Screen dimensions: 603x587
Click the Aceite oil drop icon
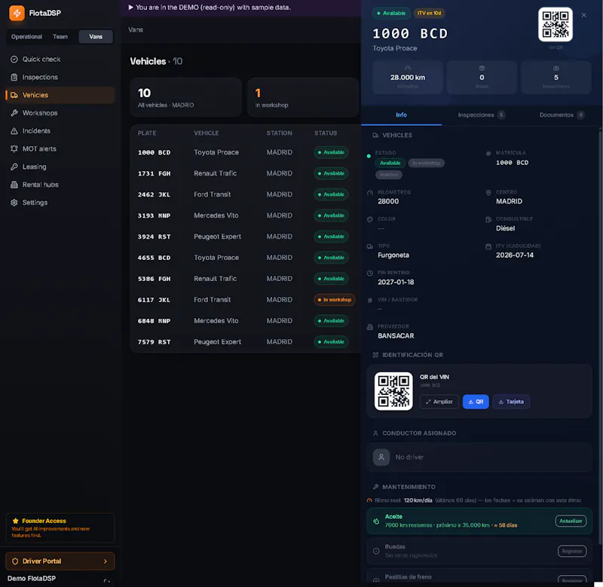(x=376, y=521)
